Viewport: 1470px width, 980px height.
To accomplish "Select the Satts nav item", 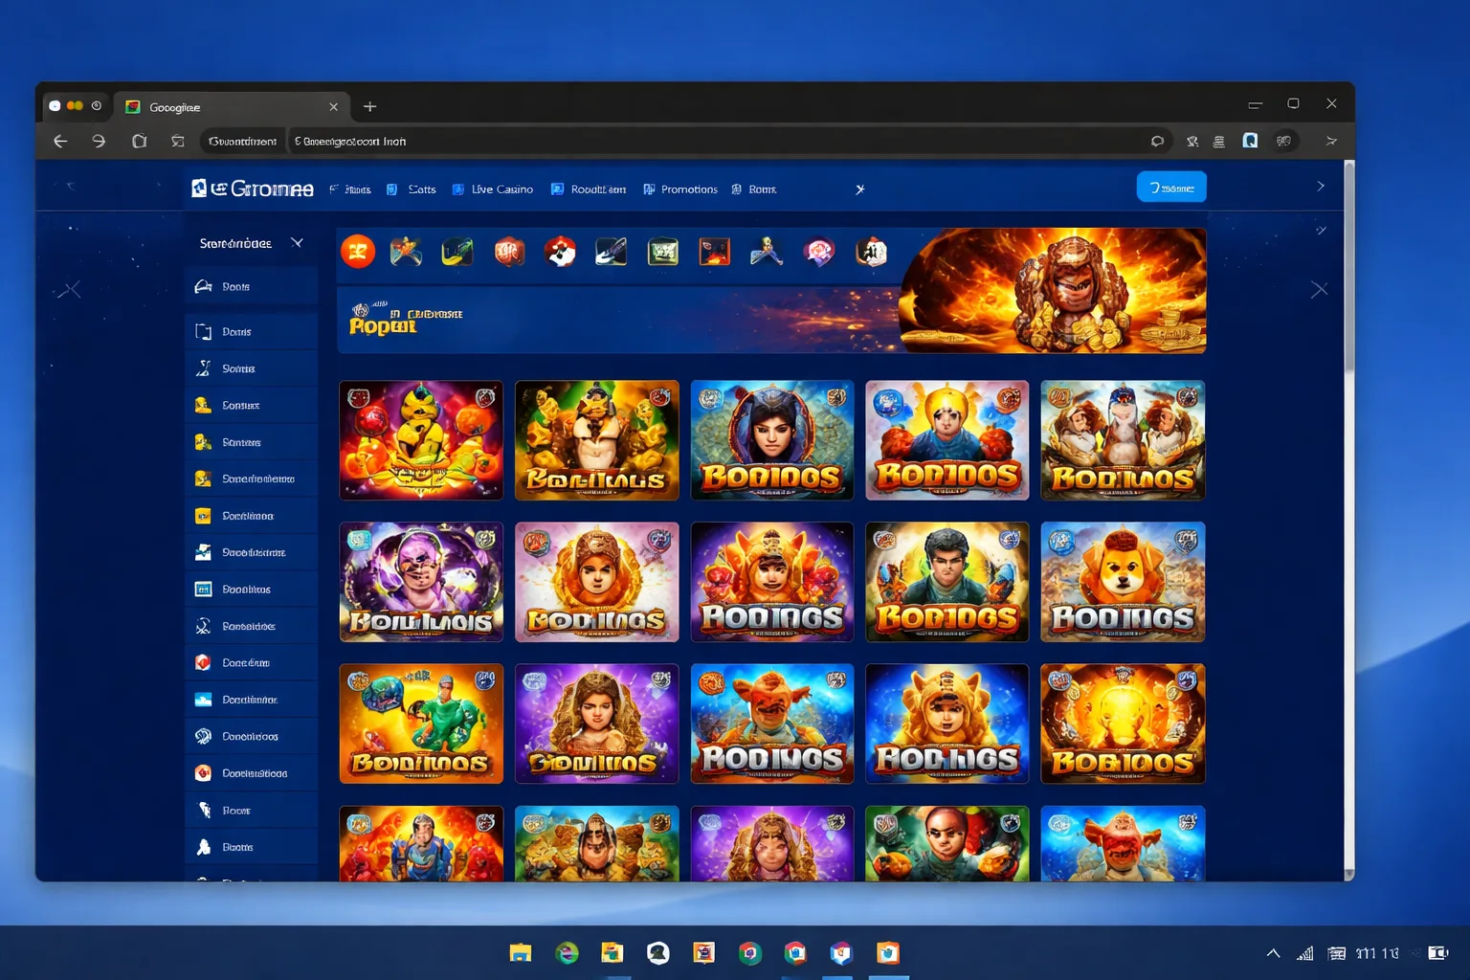I will 412,189.
